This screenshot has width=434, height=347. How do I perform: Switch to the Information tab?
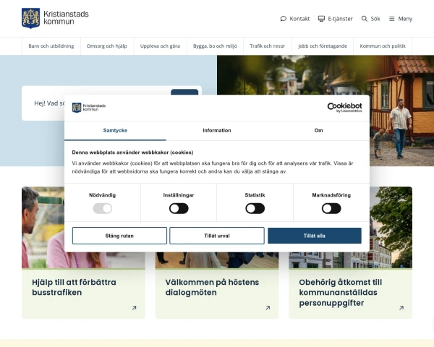click(217, 131)
